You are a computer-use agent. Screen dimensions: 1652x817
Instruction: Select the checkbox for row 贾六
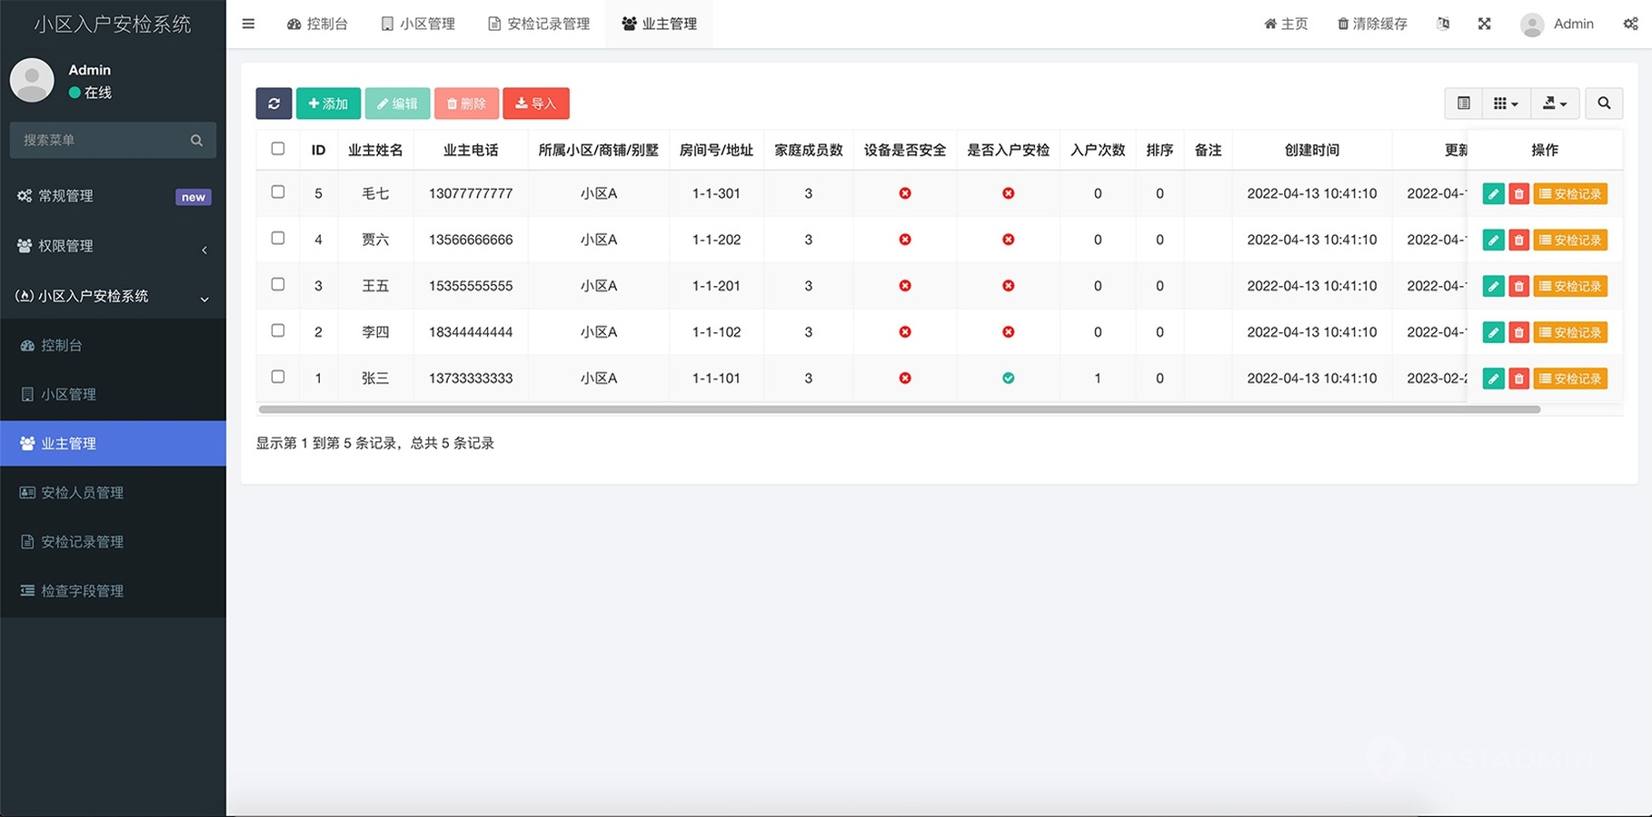point(278,239)
